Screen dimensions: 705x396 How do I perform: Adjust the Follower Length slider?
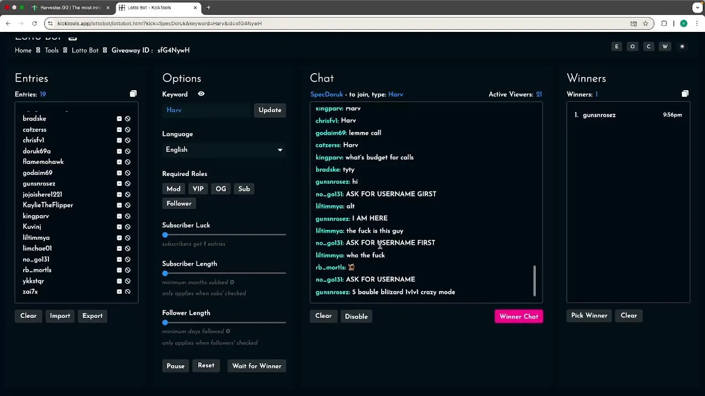click(x=224, y=322)
